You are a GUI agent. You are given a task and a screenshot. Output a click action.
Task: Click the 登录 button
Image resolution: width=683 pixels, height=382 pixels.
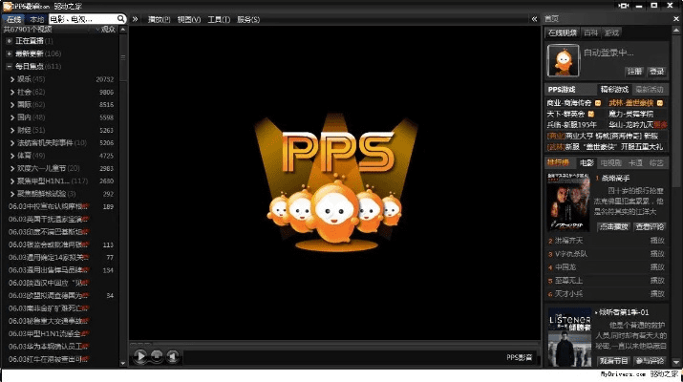pos(656,72)
